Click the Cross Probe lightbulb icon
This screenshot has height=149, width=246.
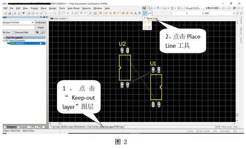point(100,13)
